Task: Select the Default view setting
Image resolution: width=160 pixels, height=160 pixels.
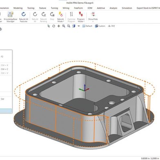Action: (87, 26)
